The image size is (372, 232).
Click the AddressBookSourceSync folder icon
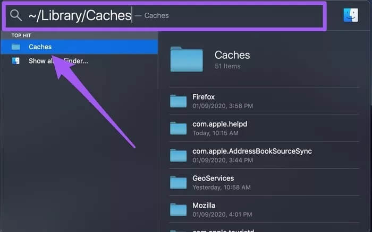tap(178, 155)
